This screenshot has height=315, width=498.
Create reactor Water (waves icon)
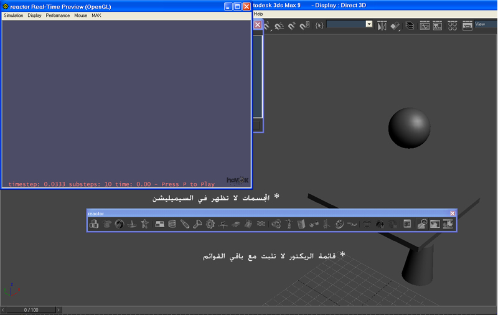click(x=261, y=224)
